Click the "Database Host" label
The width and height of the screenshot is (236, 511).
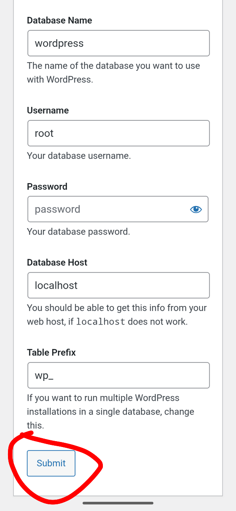(x=57, y=262)
